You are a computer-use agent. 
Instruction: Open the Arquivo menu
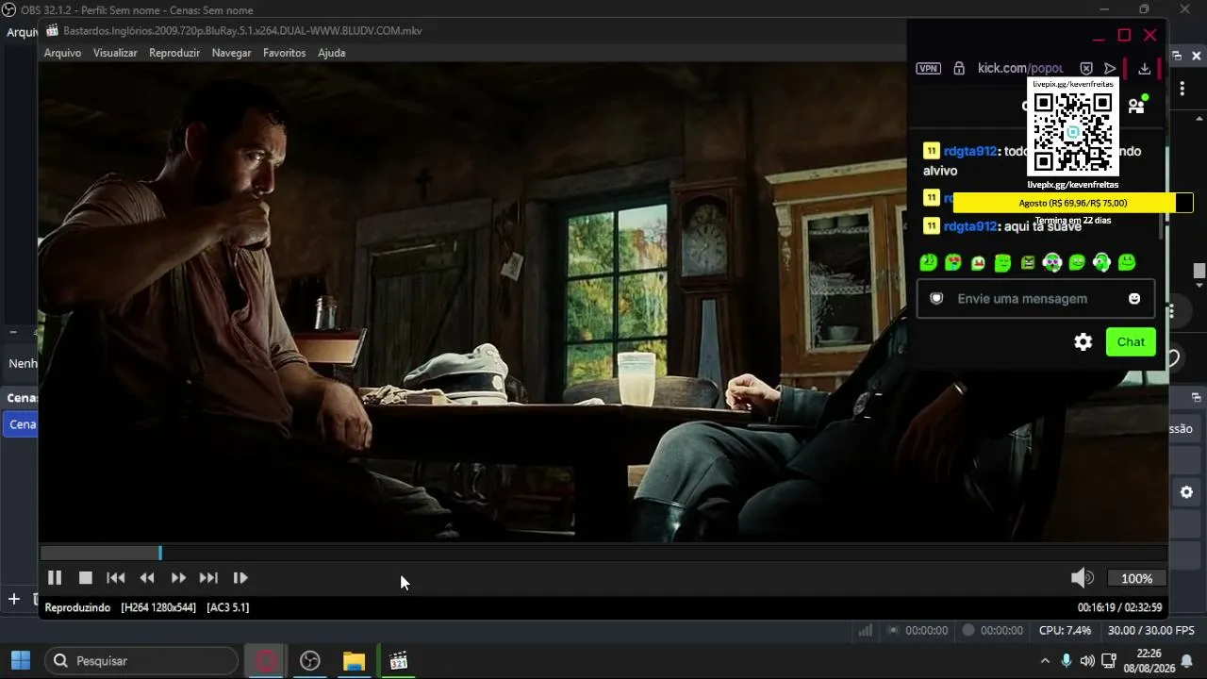point(62,53)
